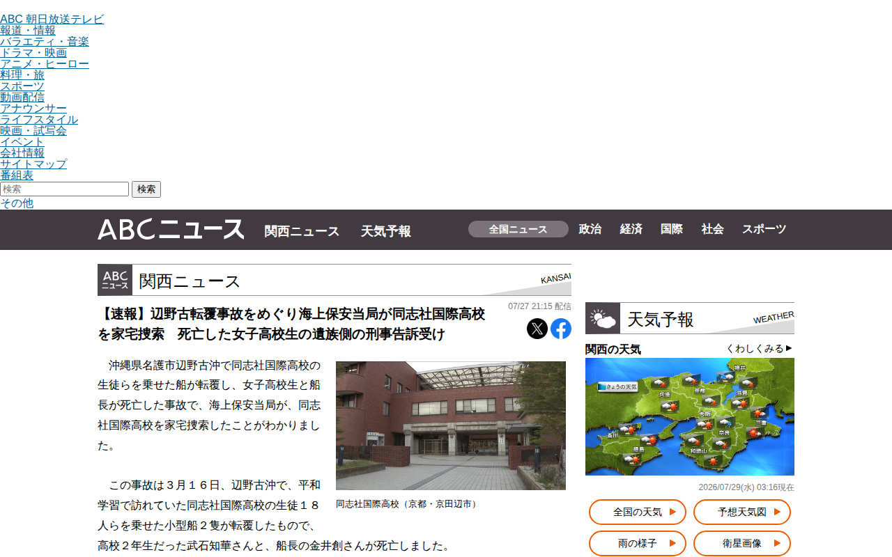Image resolution: width=892 pixels, height=557 pixels.
Task: Select 関西ニュース in dark navigation bar
Action: (x=302, y=231)
